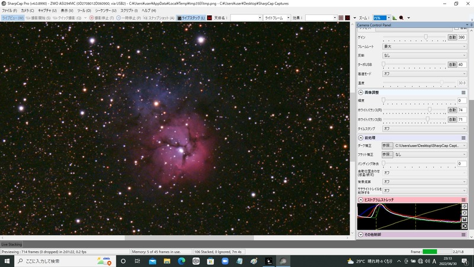This screenshot has width=474, height=267.
Task: Open the ヘルプ menu
Action: click(149, 11)
